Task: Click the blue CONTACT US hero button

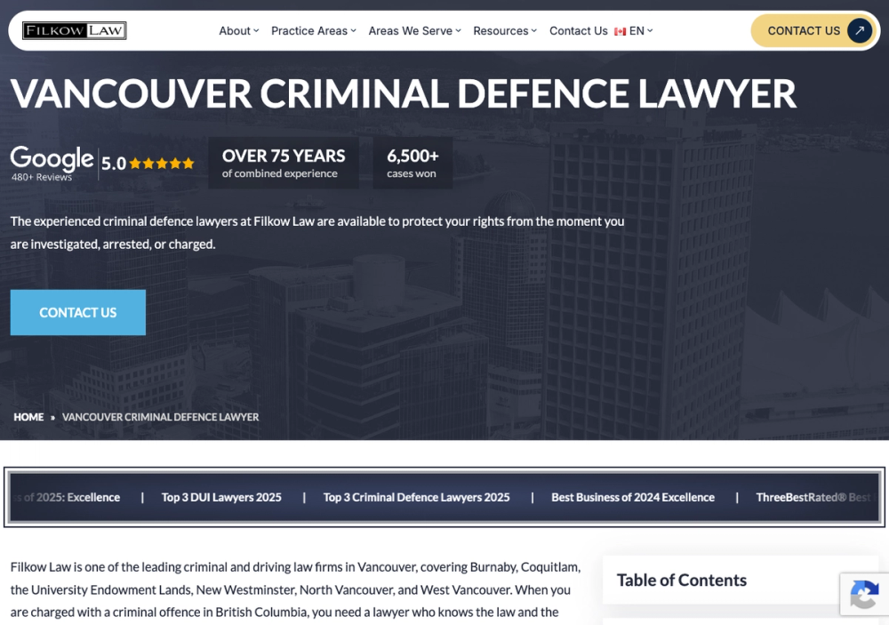Action: [77, 313]
